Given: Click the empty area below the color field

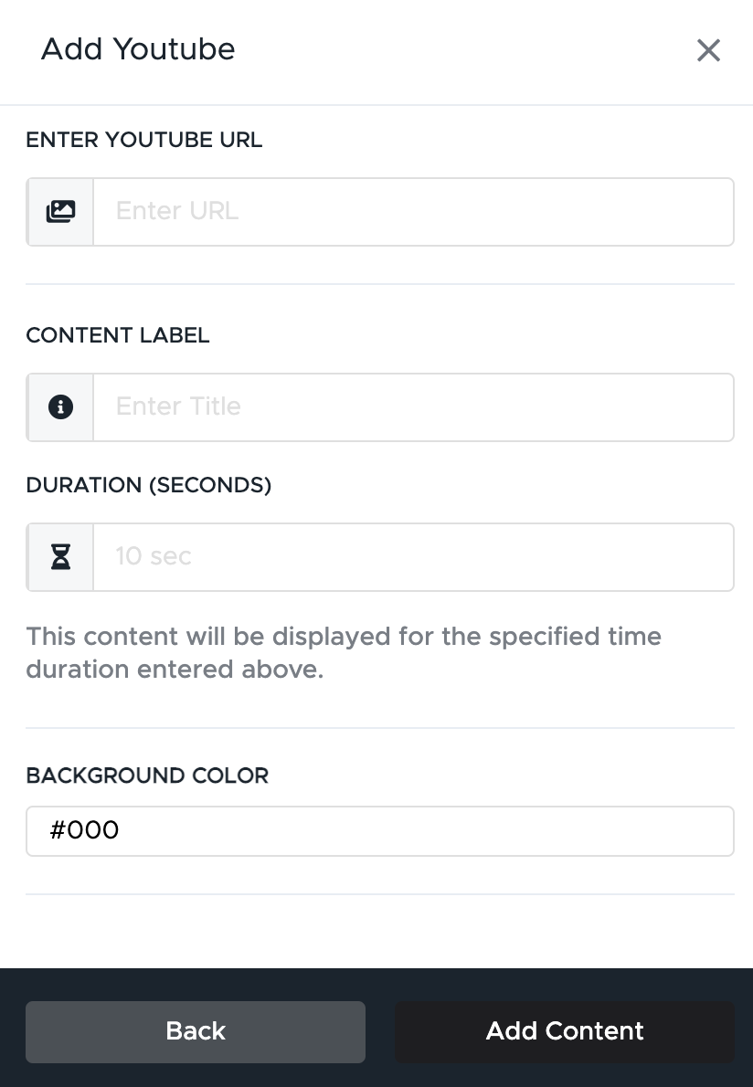Looking at the screenshot, I should pyautogui.click(x=380, y=931).
